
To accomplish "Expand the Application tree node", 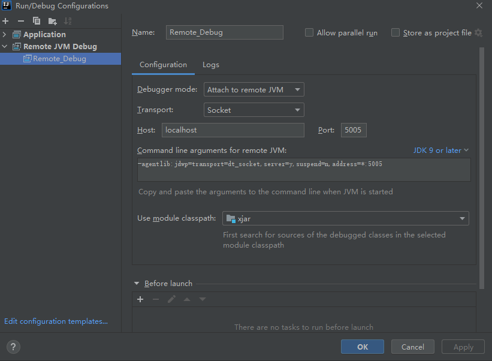I will (5, 34).
